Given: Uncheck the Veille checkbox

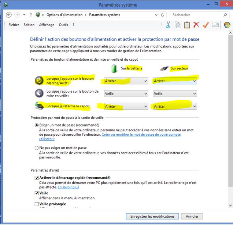Looking at the screenshot, I should (x=37, y=193).
